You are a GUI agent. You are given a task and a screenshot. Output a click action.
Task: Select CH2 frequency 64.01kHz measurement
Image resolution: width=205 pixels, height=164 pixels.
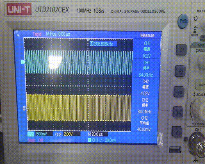145,105
